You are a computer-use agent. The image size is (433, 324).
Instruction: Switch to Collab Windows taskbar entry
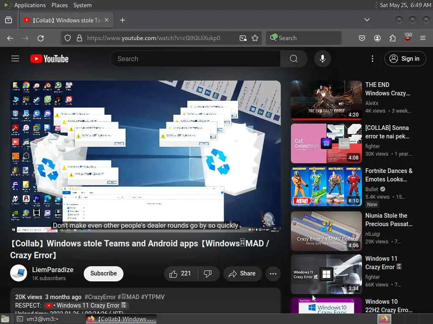121,319
